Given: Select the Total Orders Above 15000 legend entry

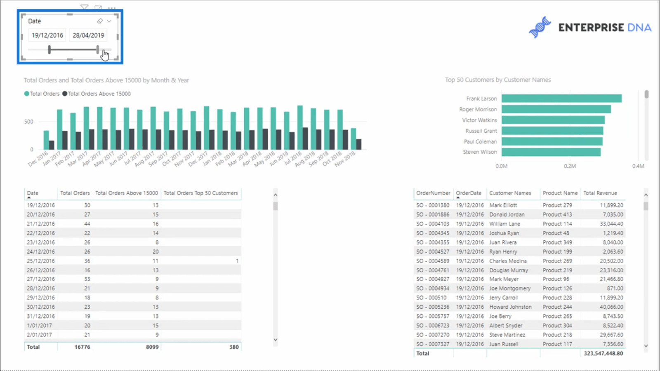Looking at the screenshot, I should pos(97,94).
